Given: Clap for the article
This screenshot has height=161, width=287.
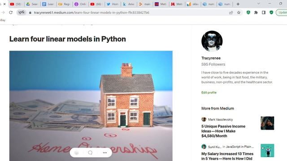Looking at the screenshot, I should pos(77,153).
